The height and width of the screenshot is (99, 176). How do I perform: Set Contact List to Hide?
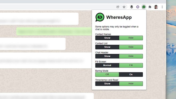[131, 47]
